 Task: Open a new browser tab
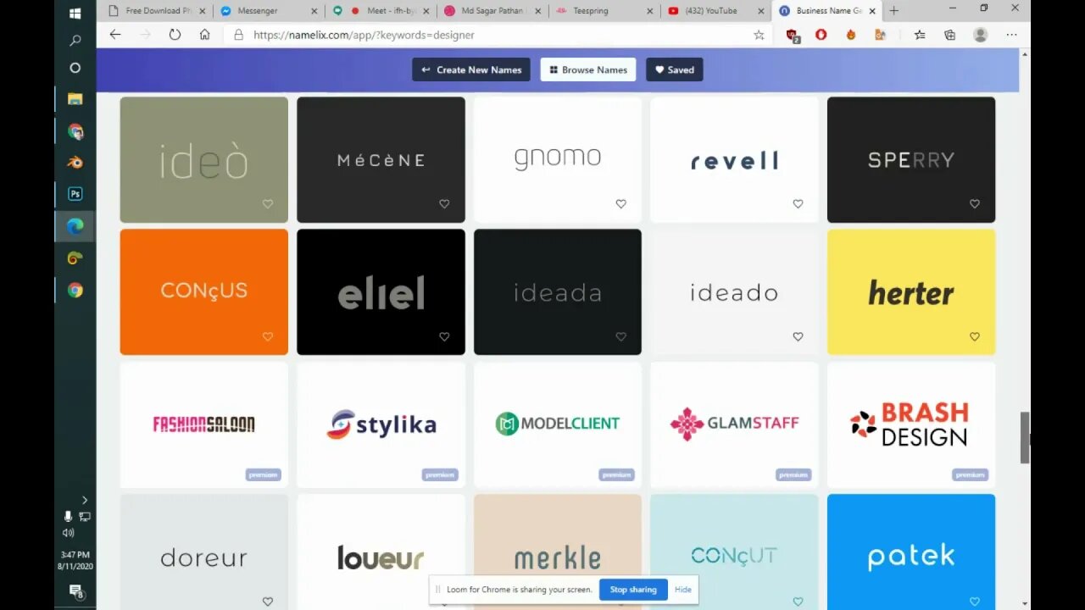click(x=893, y=11)
